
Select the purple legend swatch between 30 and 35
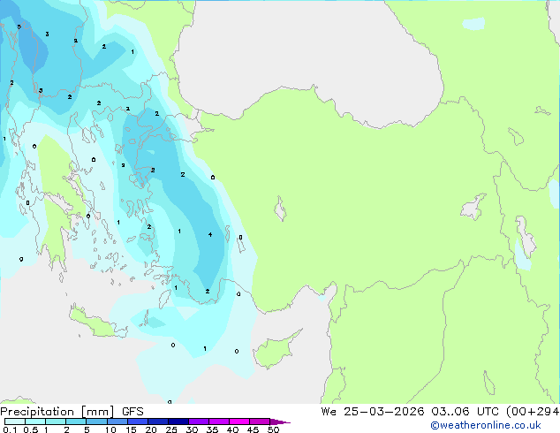point(198,422)
